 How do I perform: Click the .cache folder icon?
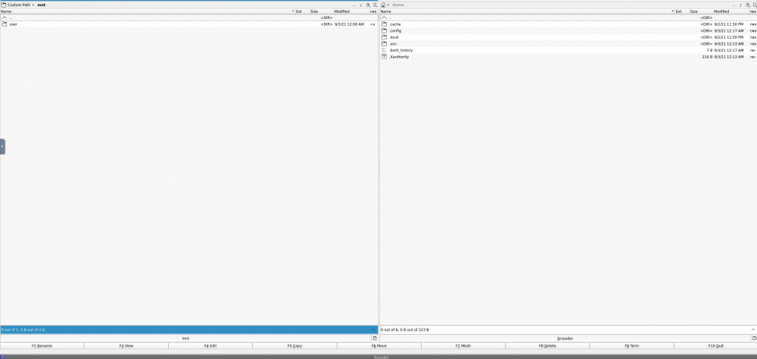385,24
